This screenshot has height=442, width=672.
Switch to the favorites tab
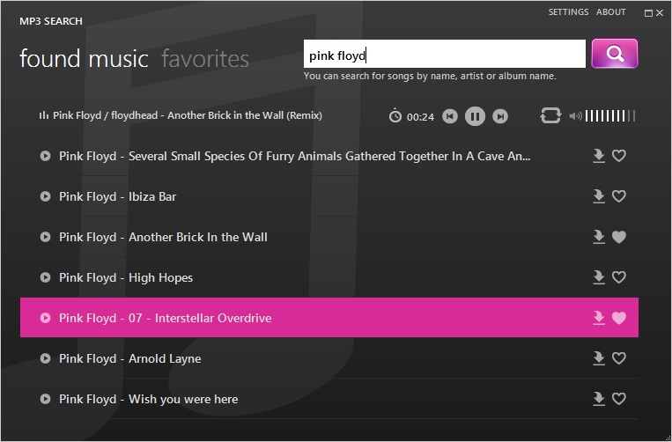(x=205, y=59)
